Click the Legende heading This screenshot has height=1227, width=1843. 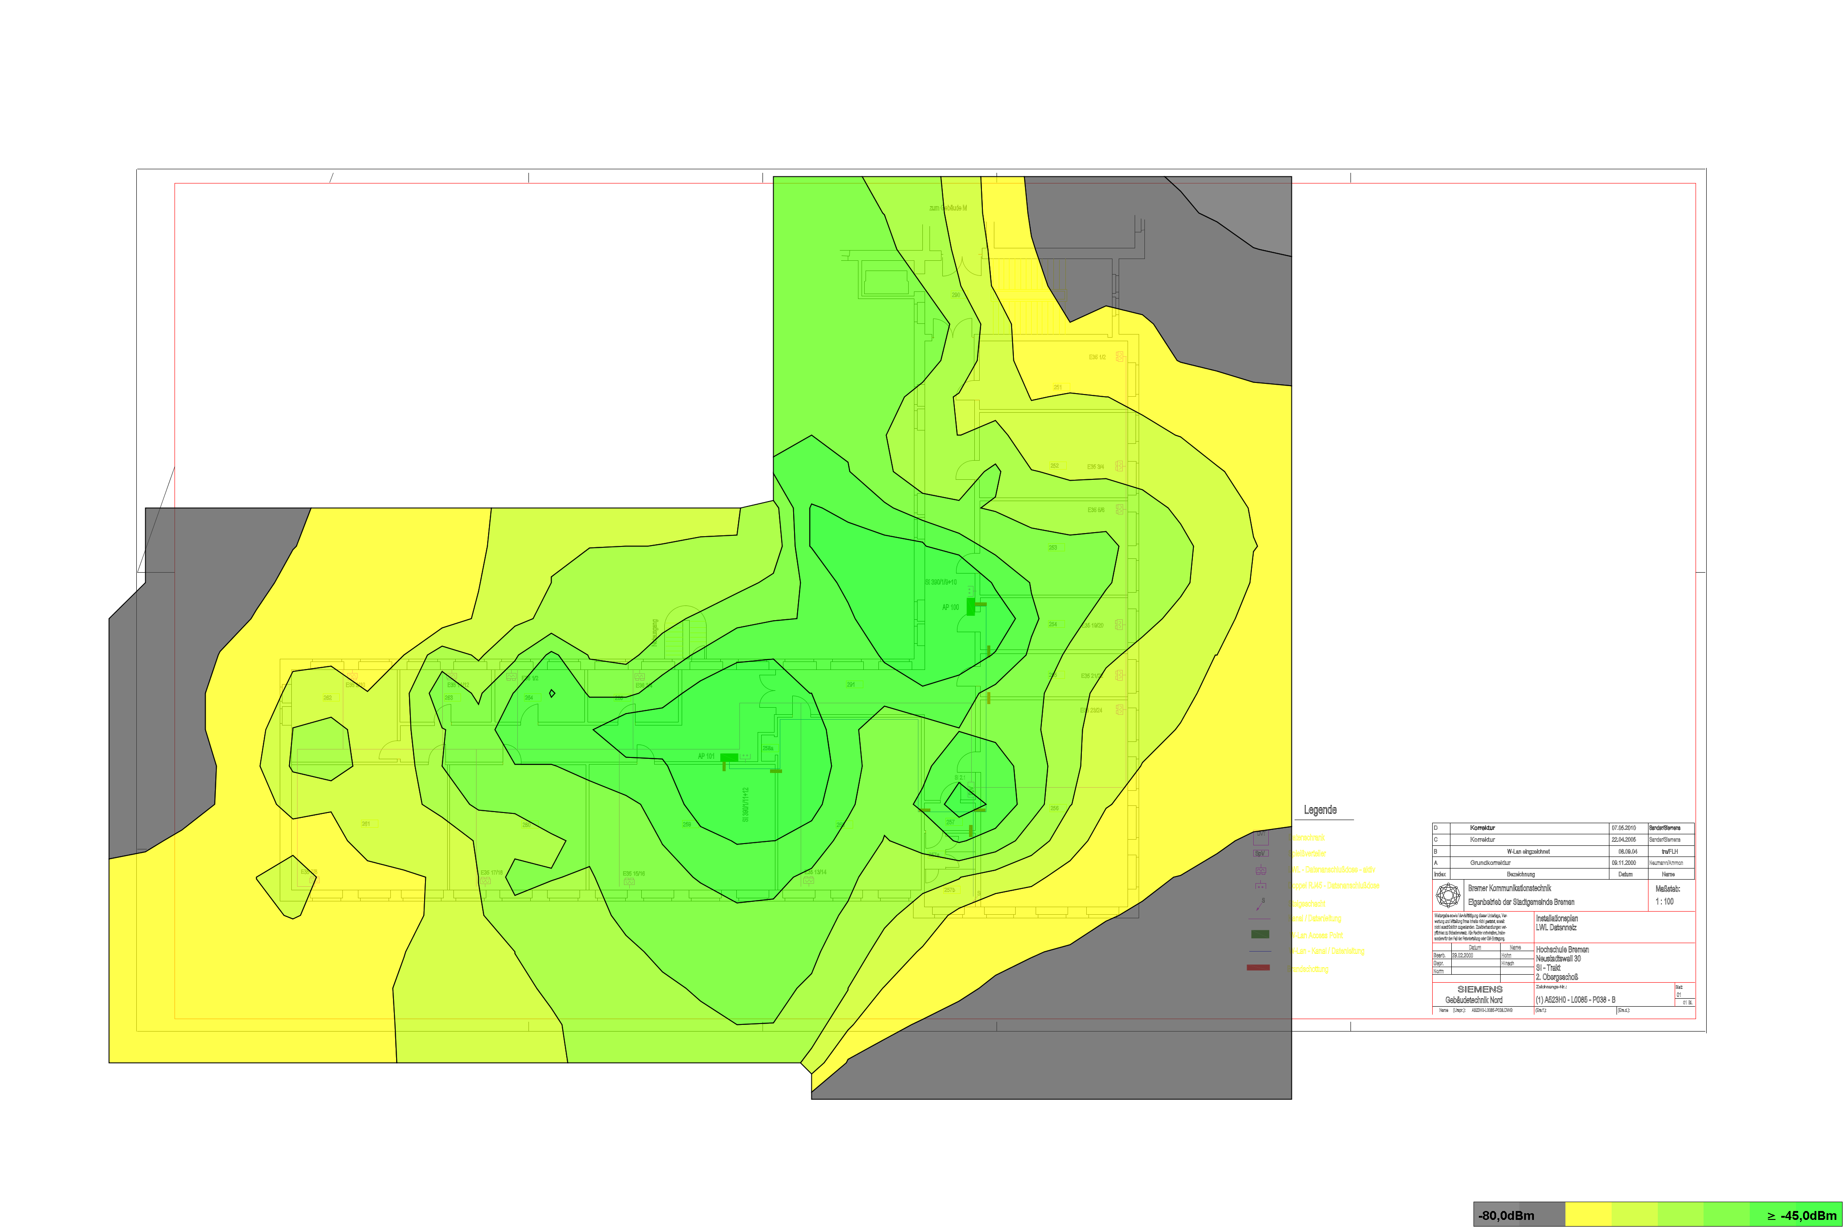(x=1320, y=810)
